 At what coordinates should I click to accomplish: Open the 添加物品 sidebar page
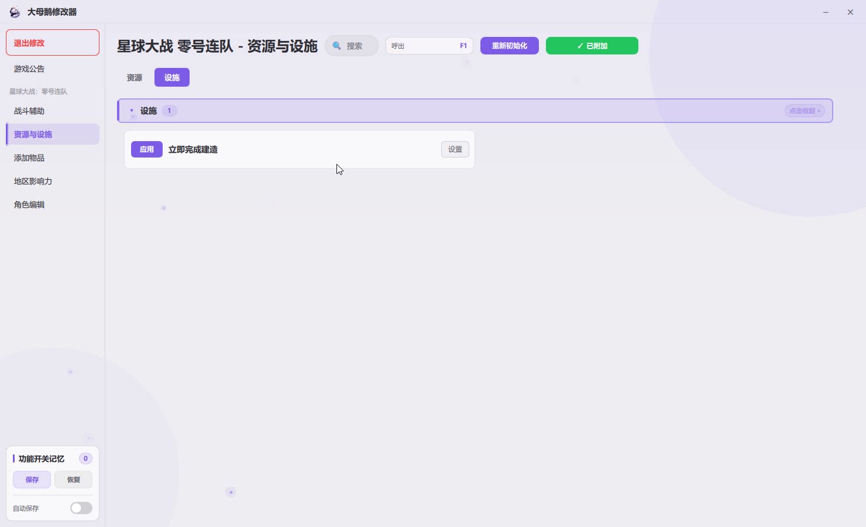pos(53,158)
